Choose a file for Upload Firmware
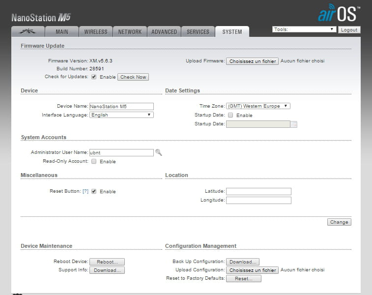Image resolution: width=372 pixels, height=295 pixels. (x=253, y=61)
